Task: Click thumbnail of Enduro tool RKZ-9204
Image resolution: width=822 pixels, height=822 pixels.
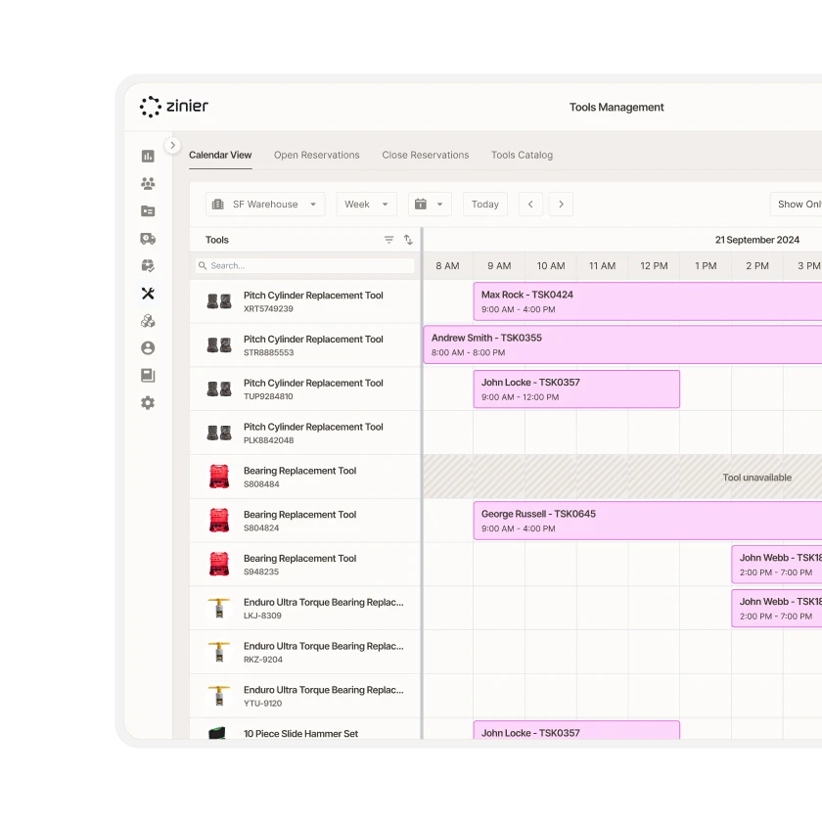Action: pyautogui.click(x=219, y=652)
